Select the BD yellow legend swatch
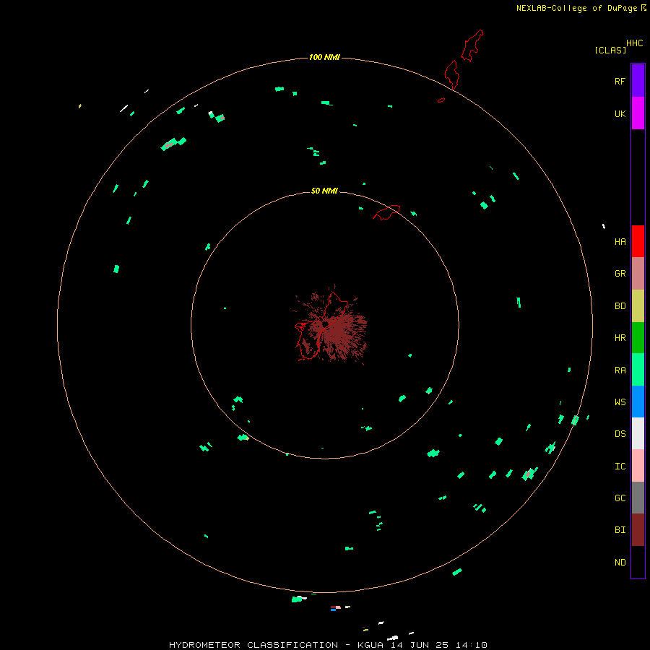Image resolution: width=650 pixels, height=650 pixels. click(638, 306)
